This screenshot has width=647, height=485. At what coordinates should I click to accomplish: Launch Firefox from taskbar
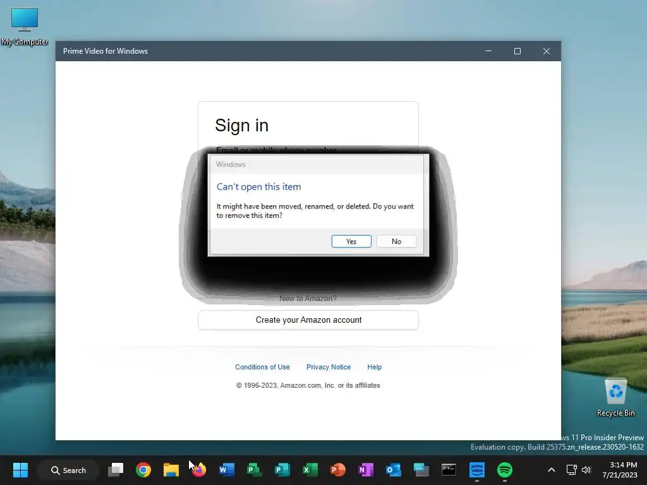(199, 470)
